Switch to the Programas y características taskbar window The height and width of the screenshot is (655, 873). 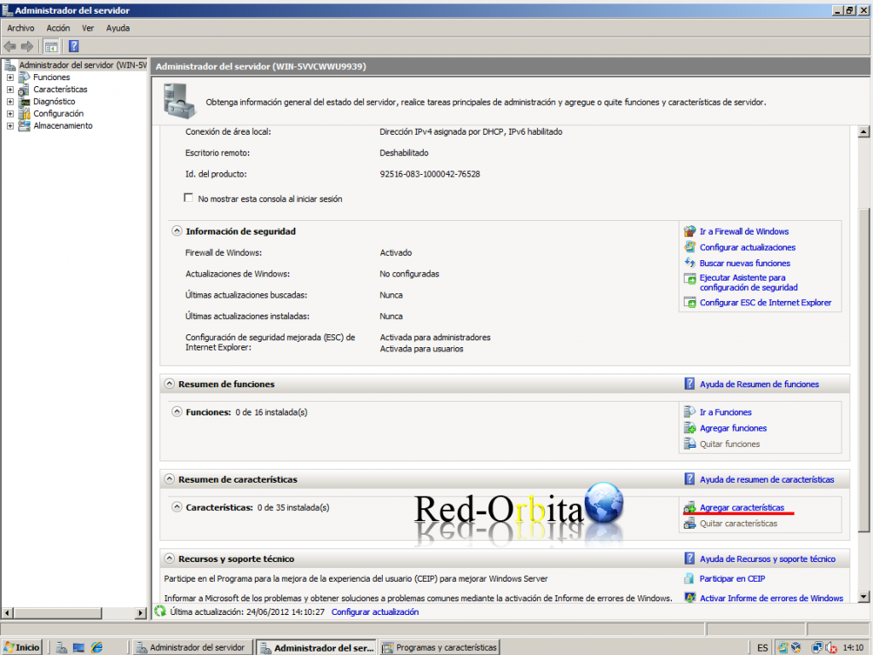tap(439, 646)
